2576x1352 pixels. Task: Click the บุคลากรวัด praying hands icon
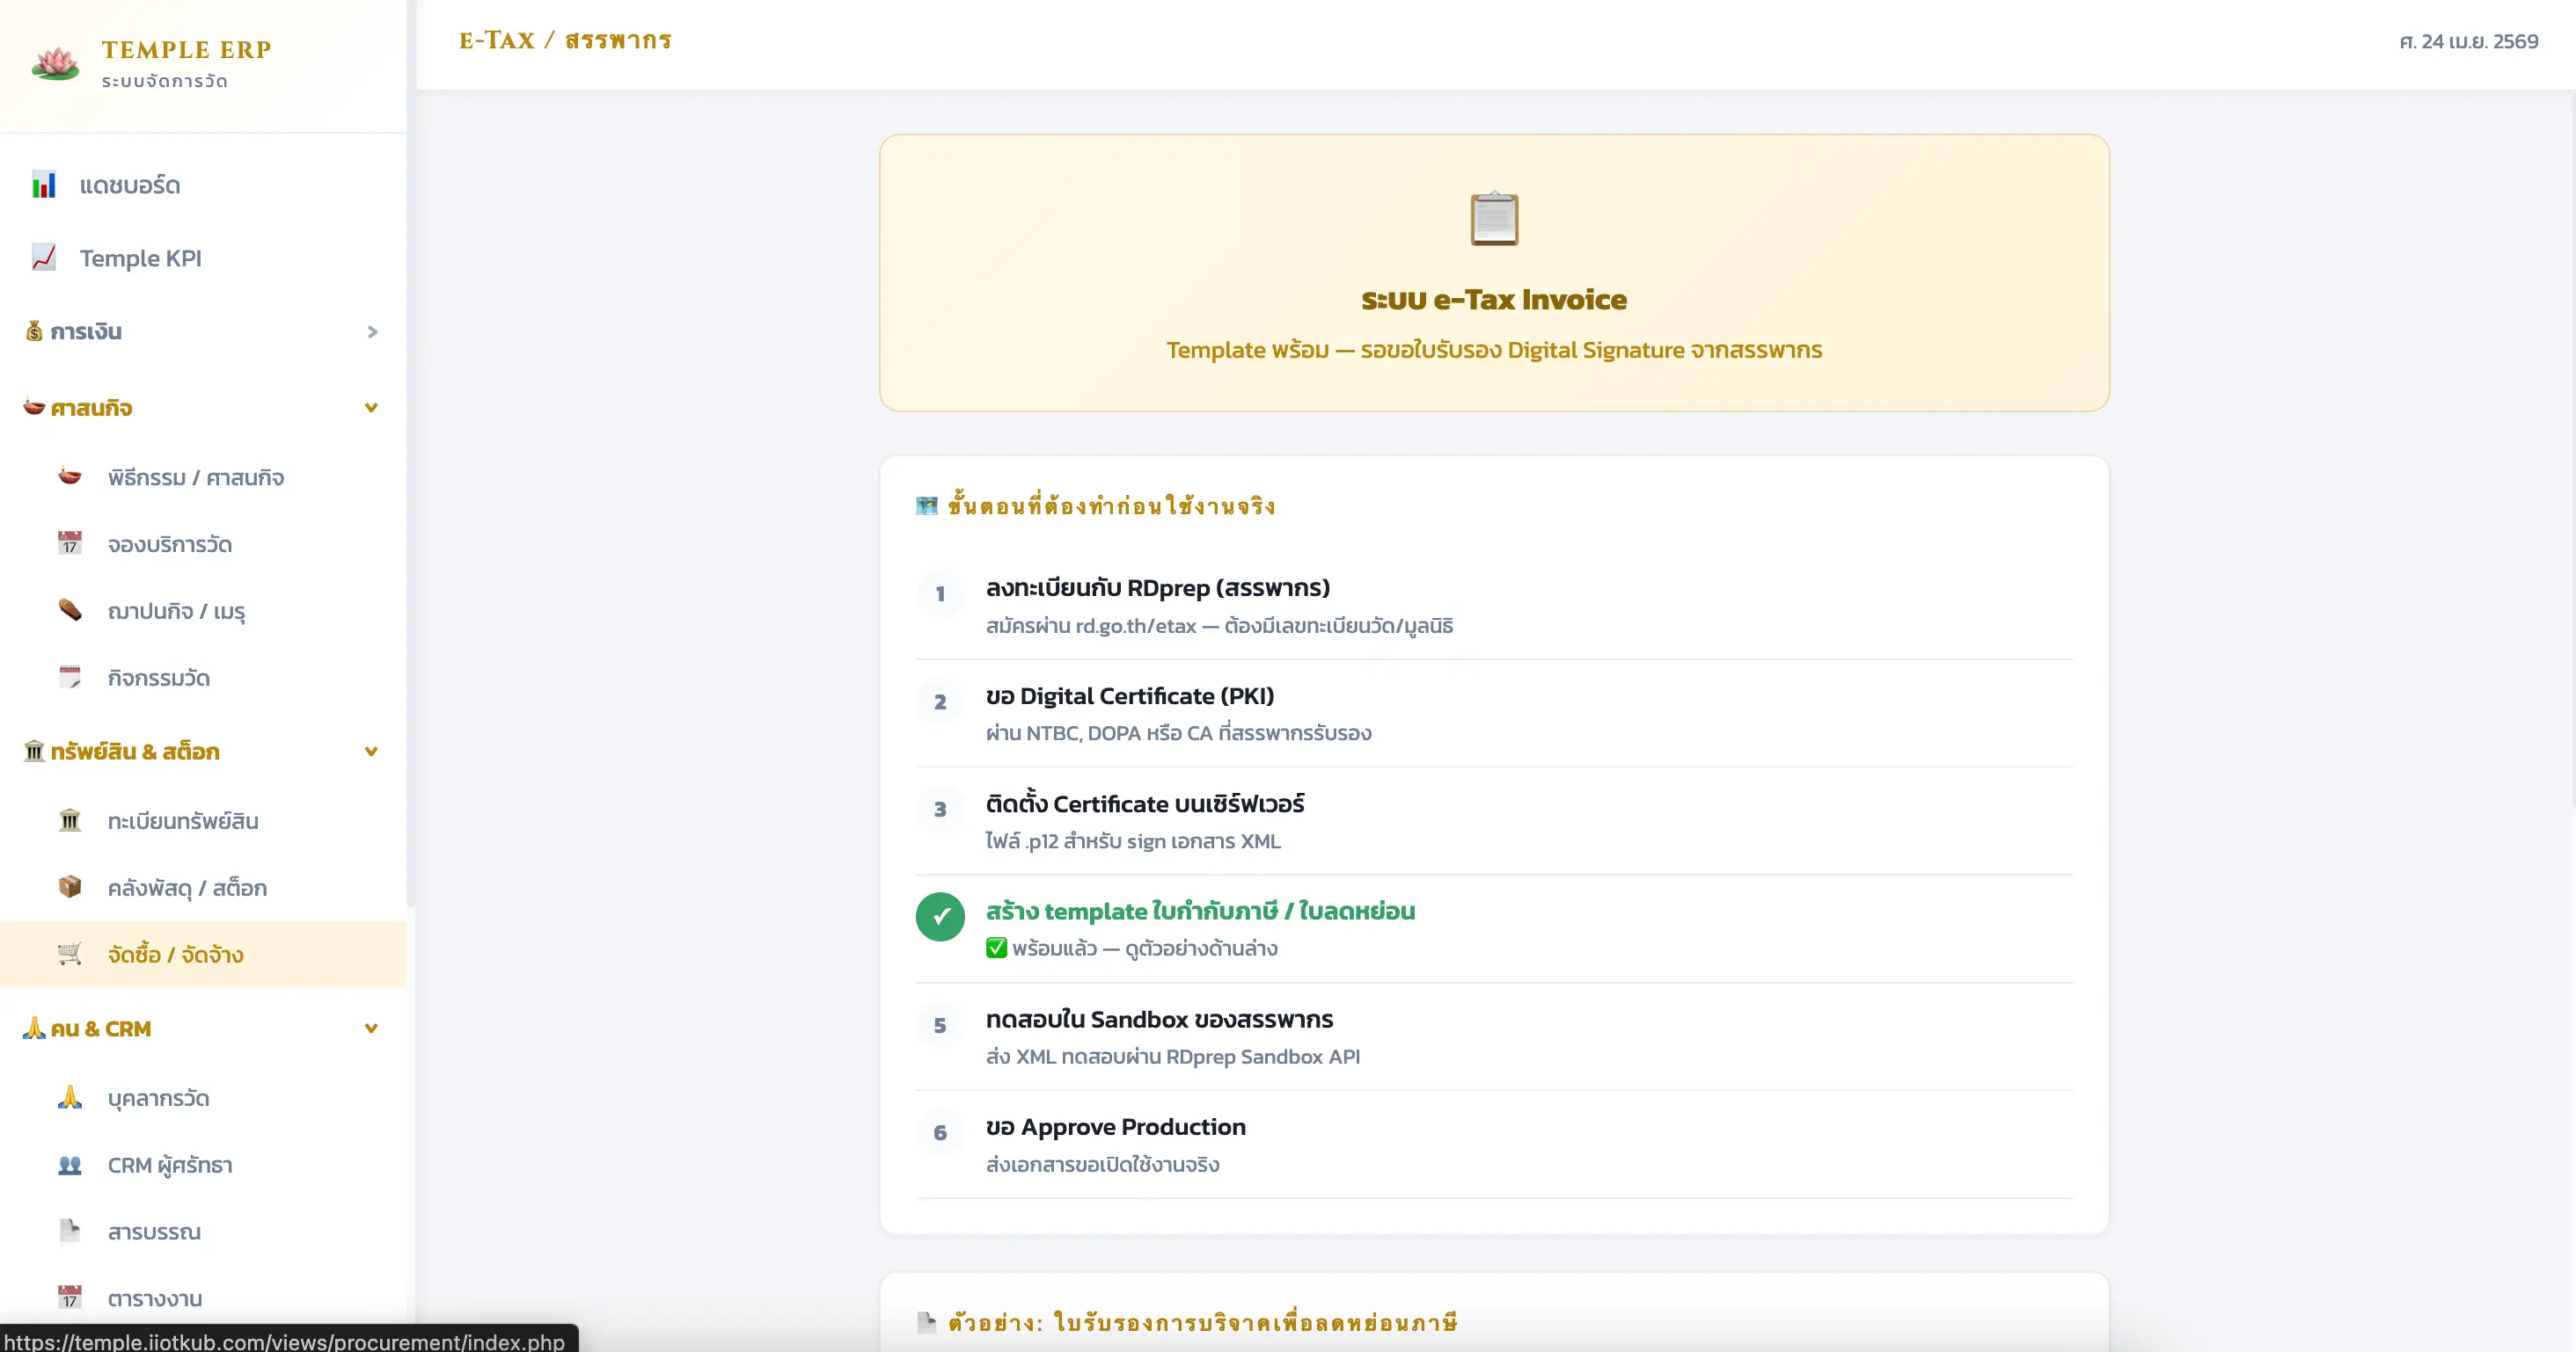click(70, 1097)
